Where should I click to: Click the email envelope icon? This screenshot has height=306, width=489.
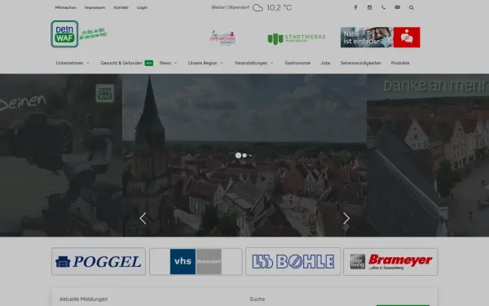[x=398, y=7]
